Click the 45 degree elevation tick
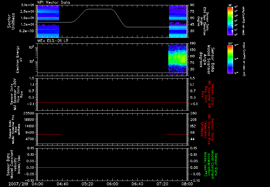This screenshot has height=187, width=270. coord(192,25)
